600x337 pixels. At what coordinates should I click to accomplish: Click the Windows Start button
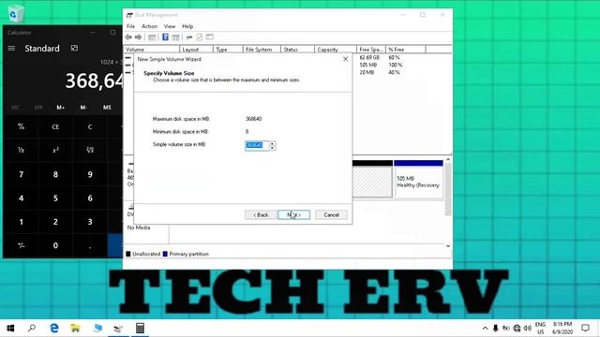pyautogui.click(x=10, y=328)
